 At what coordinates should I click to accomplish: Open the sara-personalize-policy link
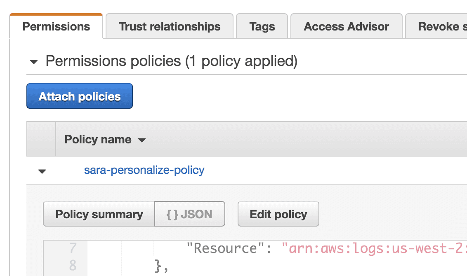pyautogui.click(x=145, y=170)
